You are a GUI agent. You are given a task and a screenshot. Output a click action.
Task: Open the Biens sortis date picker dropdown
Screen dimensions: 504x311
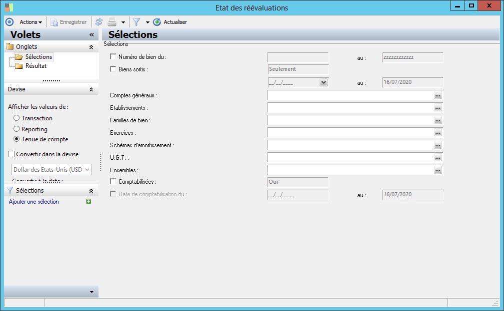click(x=323, y=82)
